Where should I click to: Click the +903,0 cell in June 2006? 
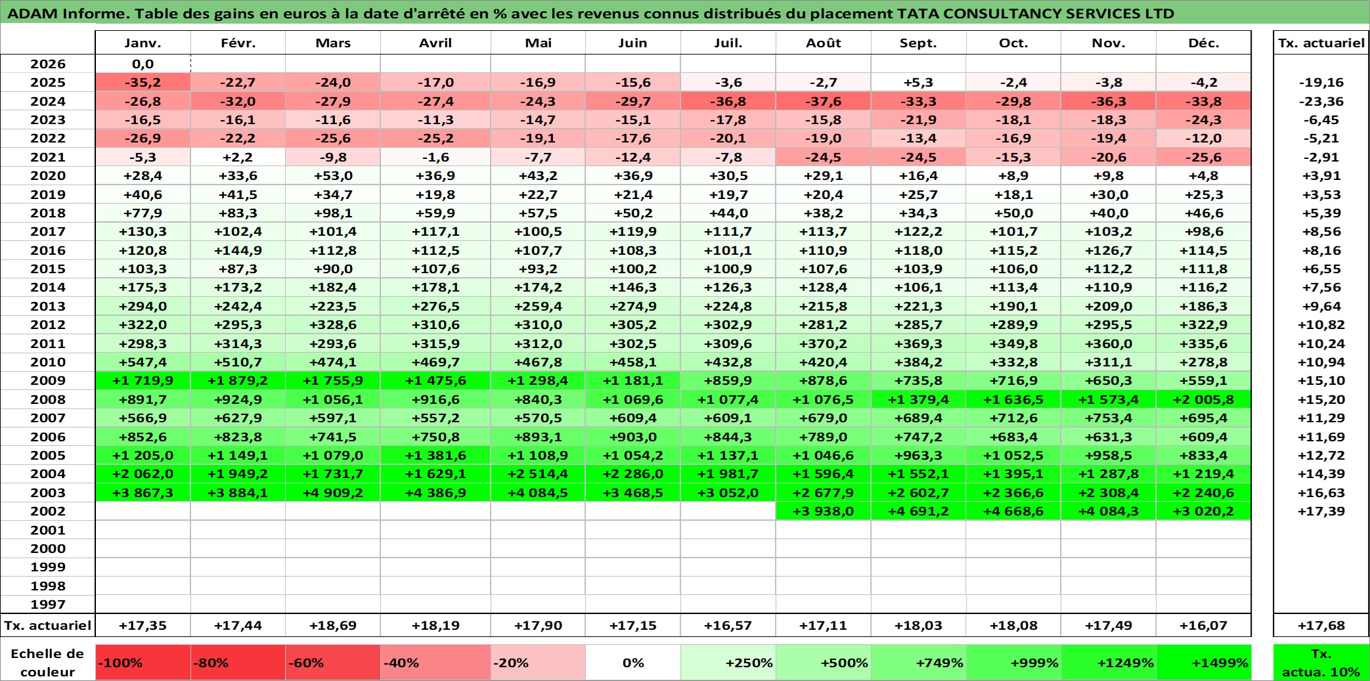[x=633, y=437]
